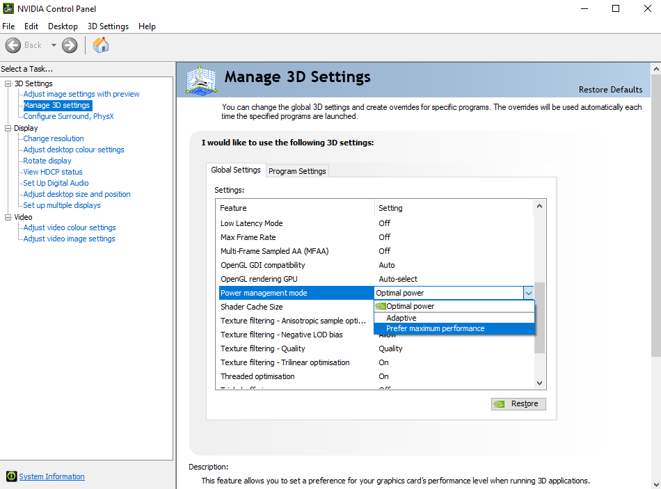Click the Restore Defaults link
The height and width of the screenshot is (489, 661).
pos(610,90)
